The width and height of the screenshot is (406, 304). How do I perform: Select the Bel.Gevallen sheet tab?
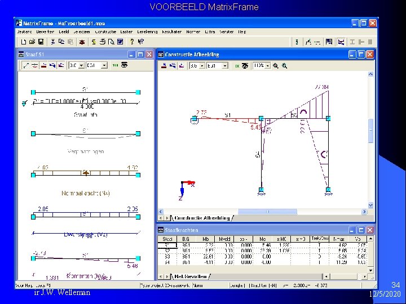[191, 276]
